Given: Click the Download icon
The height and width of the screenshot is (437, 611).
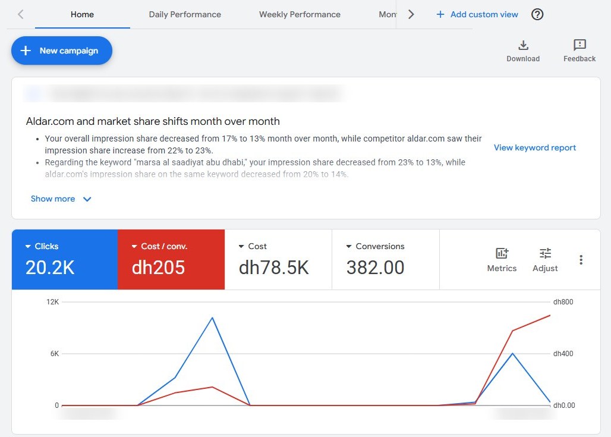Looking at the screenshot, I should click(x=523, y=45).
